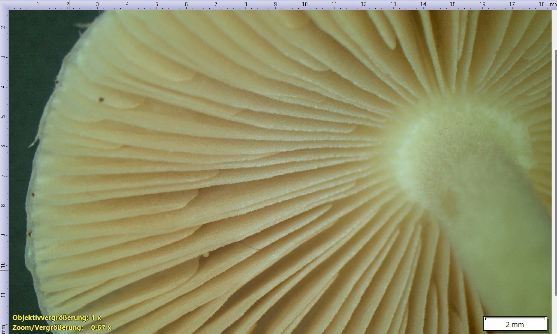This screenshot has width=557, height=334.
Task: Click the 11 mark on the vertical ruler
Action: click(4, 294)
